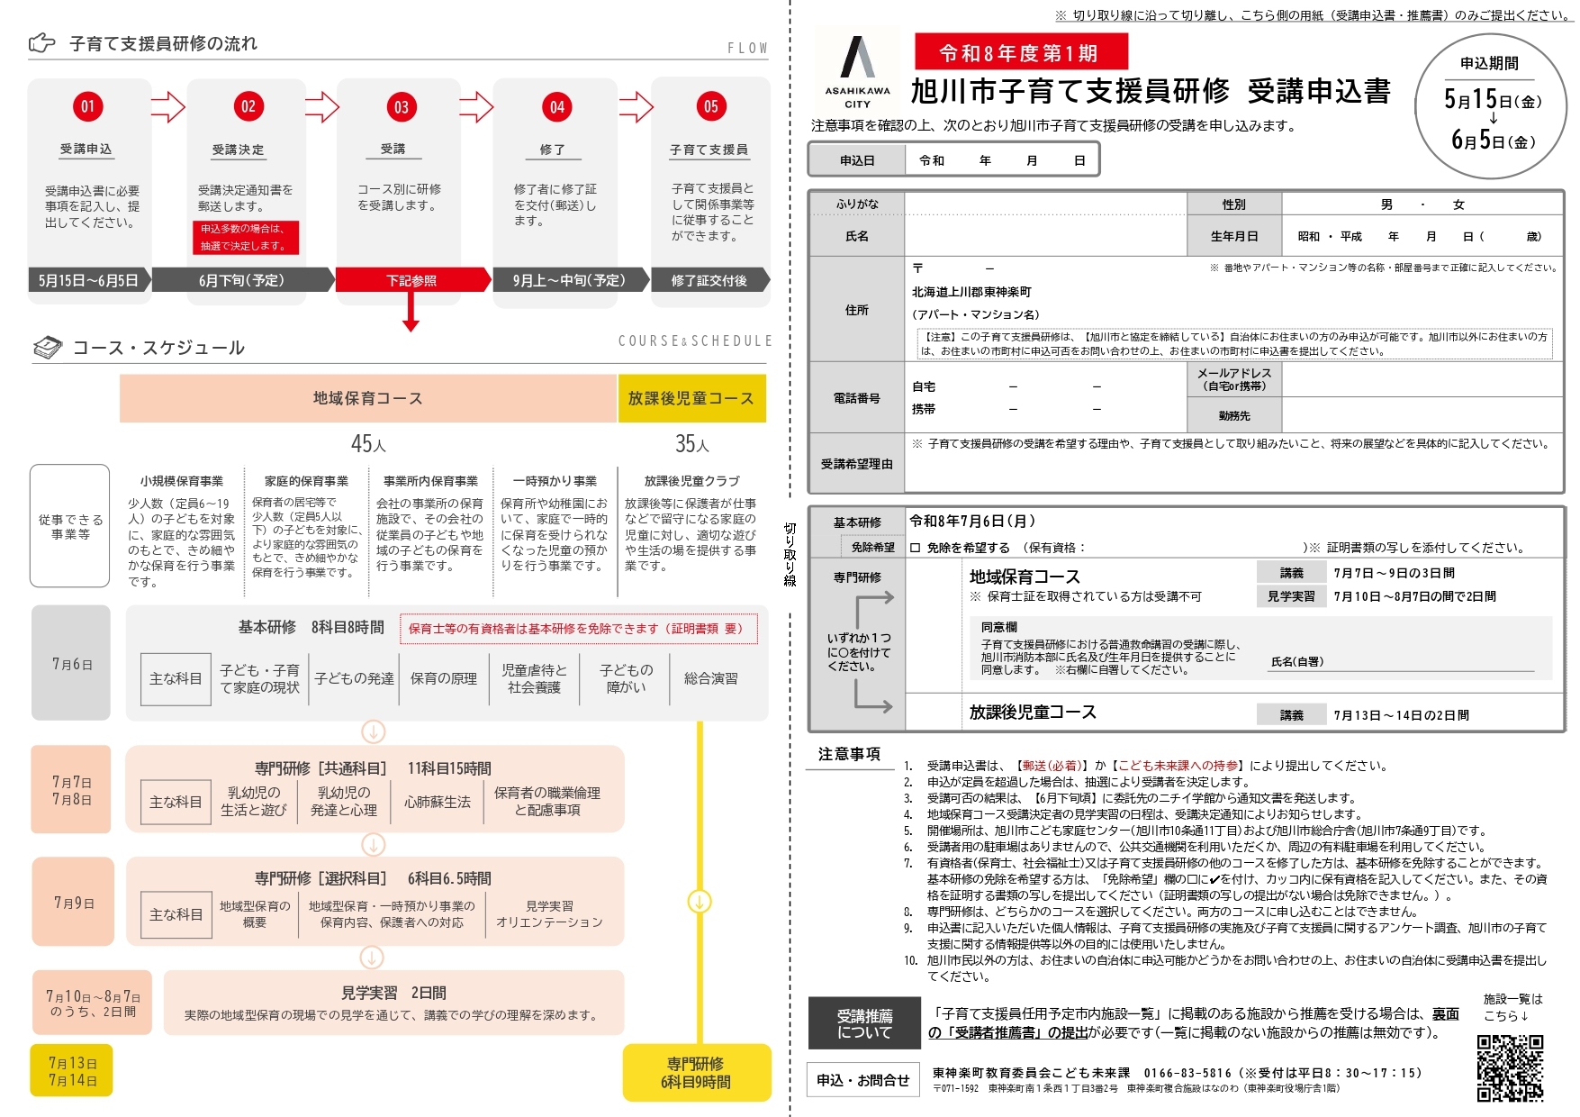Select the red 04 step circle
The image size is (1580, 1117).
pos(557,107)
